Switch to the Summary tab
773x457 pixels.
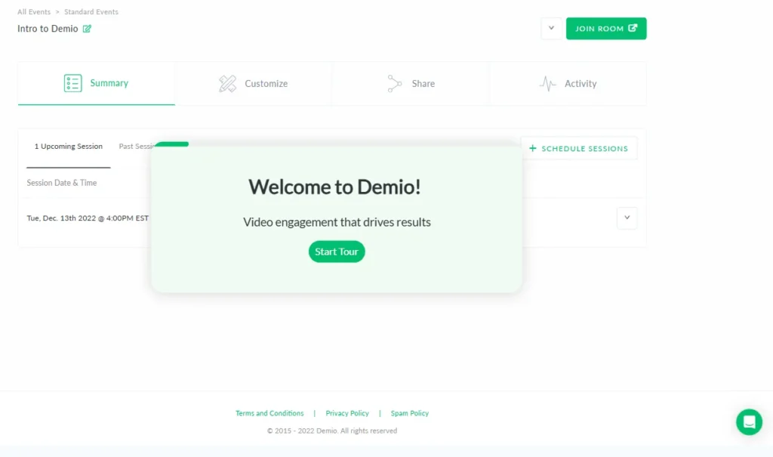(96, 83)
